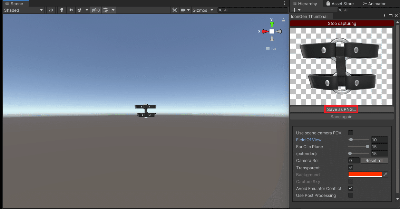The width and height of the screenshot is (400, 209).
Task: Edit the (extended) value field
Action: 379,153
